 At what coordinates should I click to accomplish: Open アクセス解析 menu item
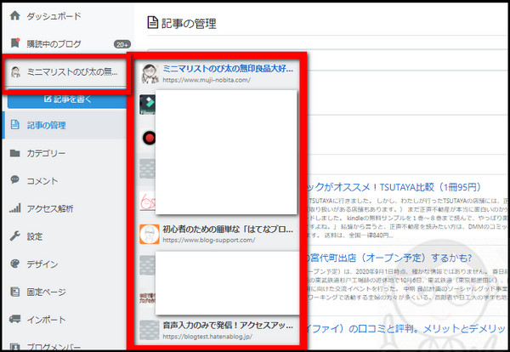(x=50, y=208)
